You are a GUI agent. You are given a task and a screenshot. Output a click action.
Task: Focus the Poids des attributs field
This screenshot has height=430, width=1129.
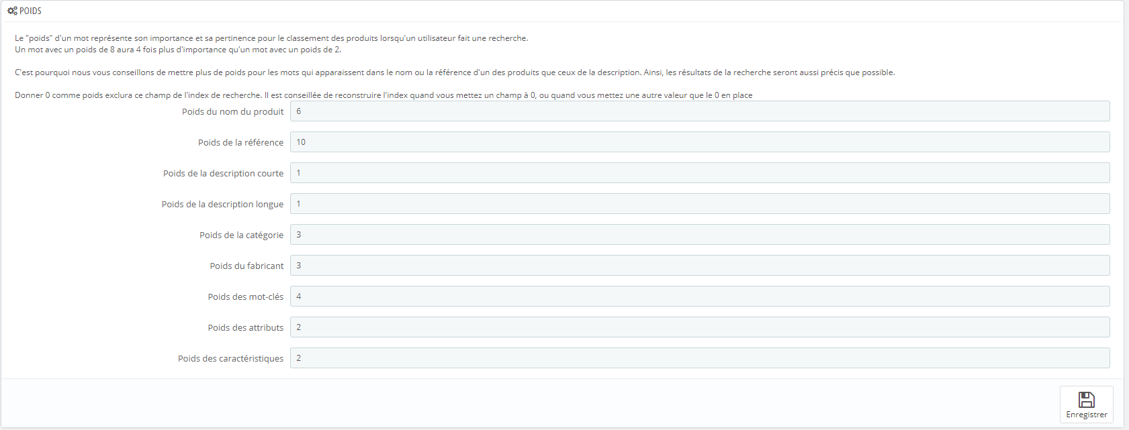pyautogui.click(x=700, y=327)
